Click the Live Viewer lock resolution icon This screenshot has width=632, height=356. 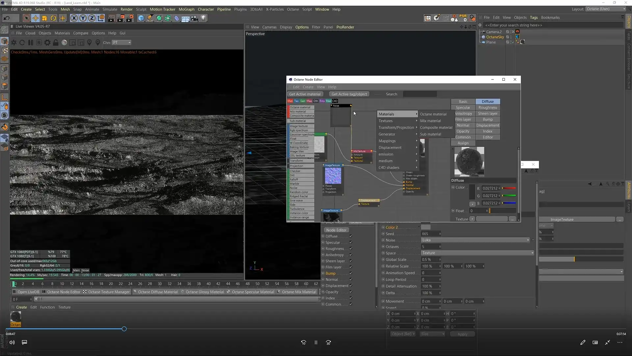[56, 43]
